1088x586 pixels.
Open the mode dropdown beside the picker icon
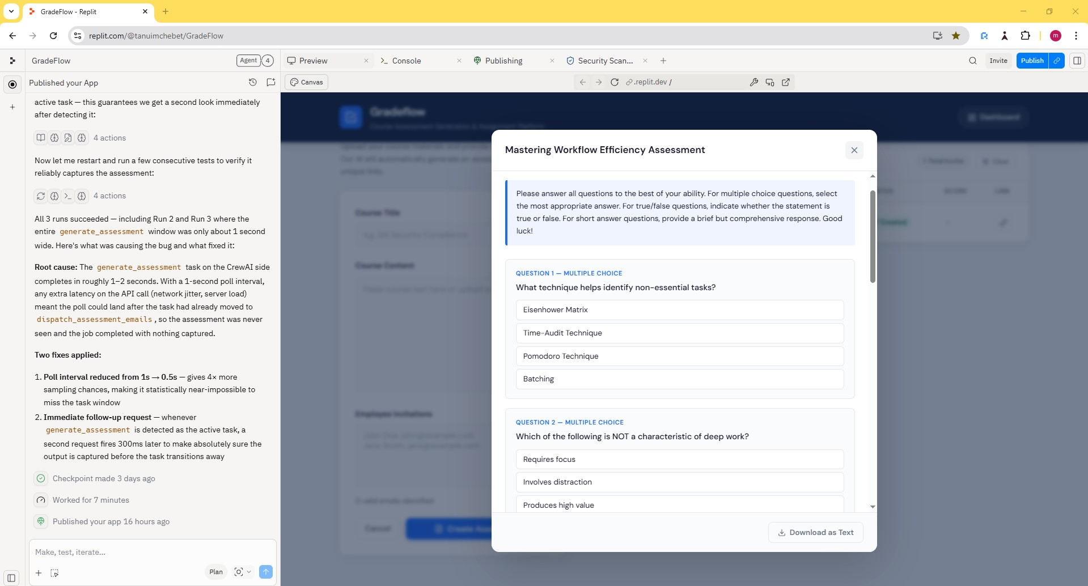[248, 572]
